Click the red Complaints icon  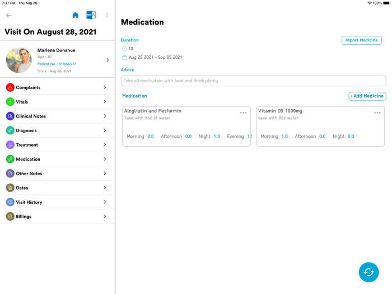point(10,87)
